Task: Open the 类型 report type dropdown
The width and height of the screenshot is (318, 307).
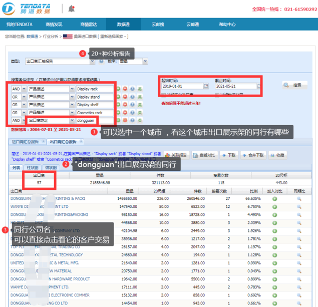Action: [92, 61]
